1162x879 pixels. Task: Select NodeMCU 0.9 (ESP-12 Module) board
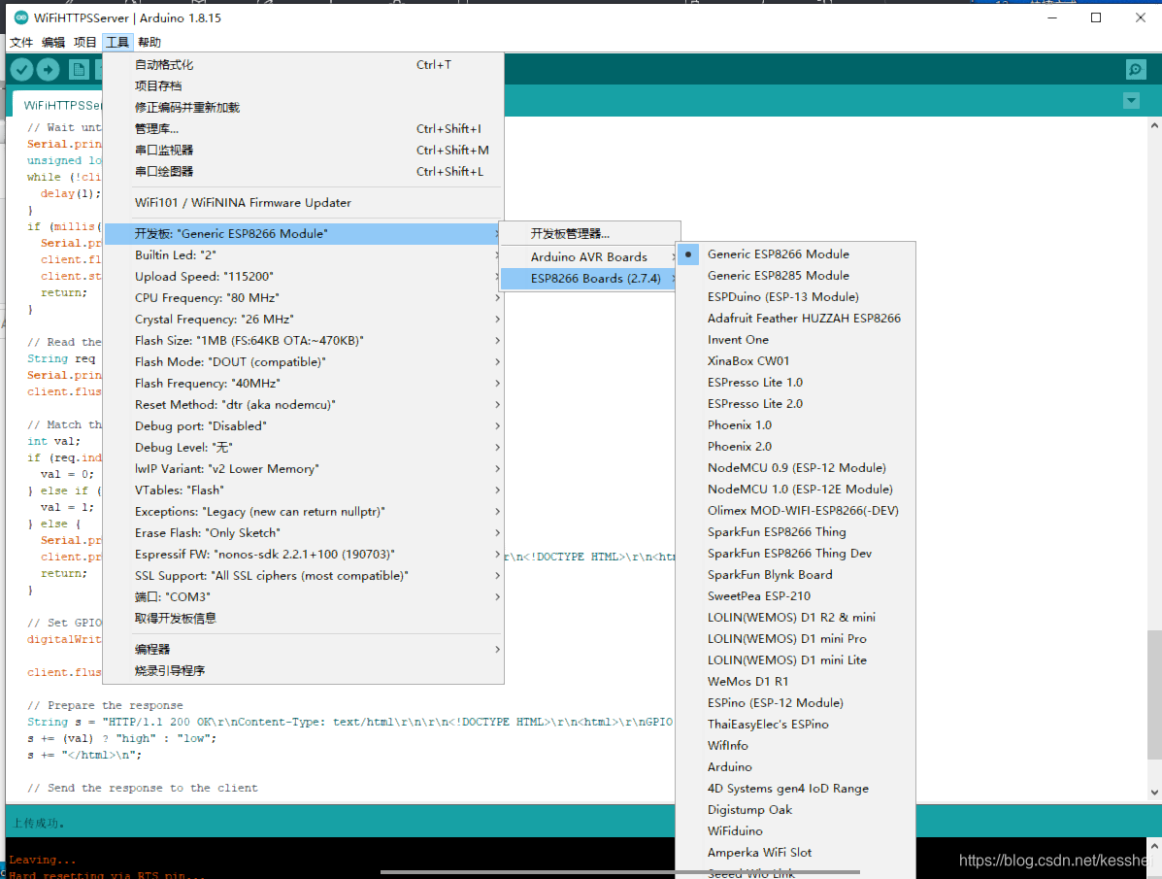796,468
